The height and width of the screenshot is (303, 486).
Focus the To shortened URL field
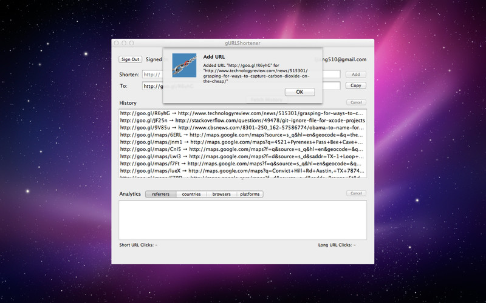(x=241, y=86)
